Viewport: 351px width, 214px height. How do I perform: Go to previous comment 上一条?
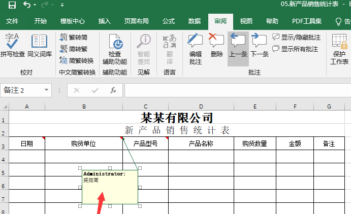pyautogui.click(x=238, y=49)
